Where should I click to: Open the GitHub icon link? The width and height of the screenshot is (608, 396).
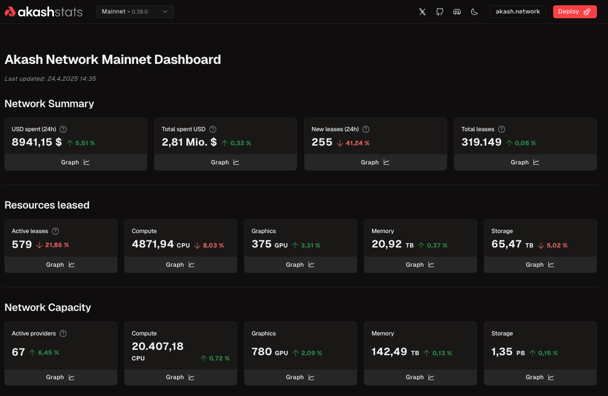point(440,12)
